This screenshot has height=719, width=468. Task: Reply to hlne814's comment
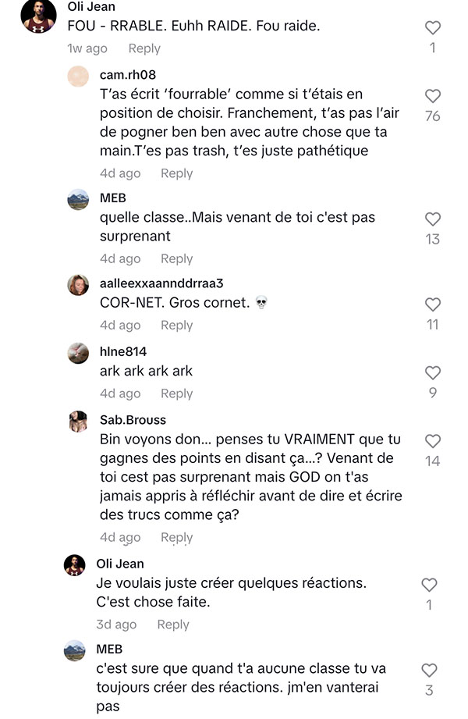tap(176, 393)
